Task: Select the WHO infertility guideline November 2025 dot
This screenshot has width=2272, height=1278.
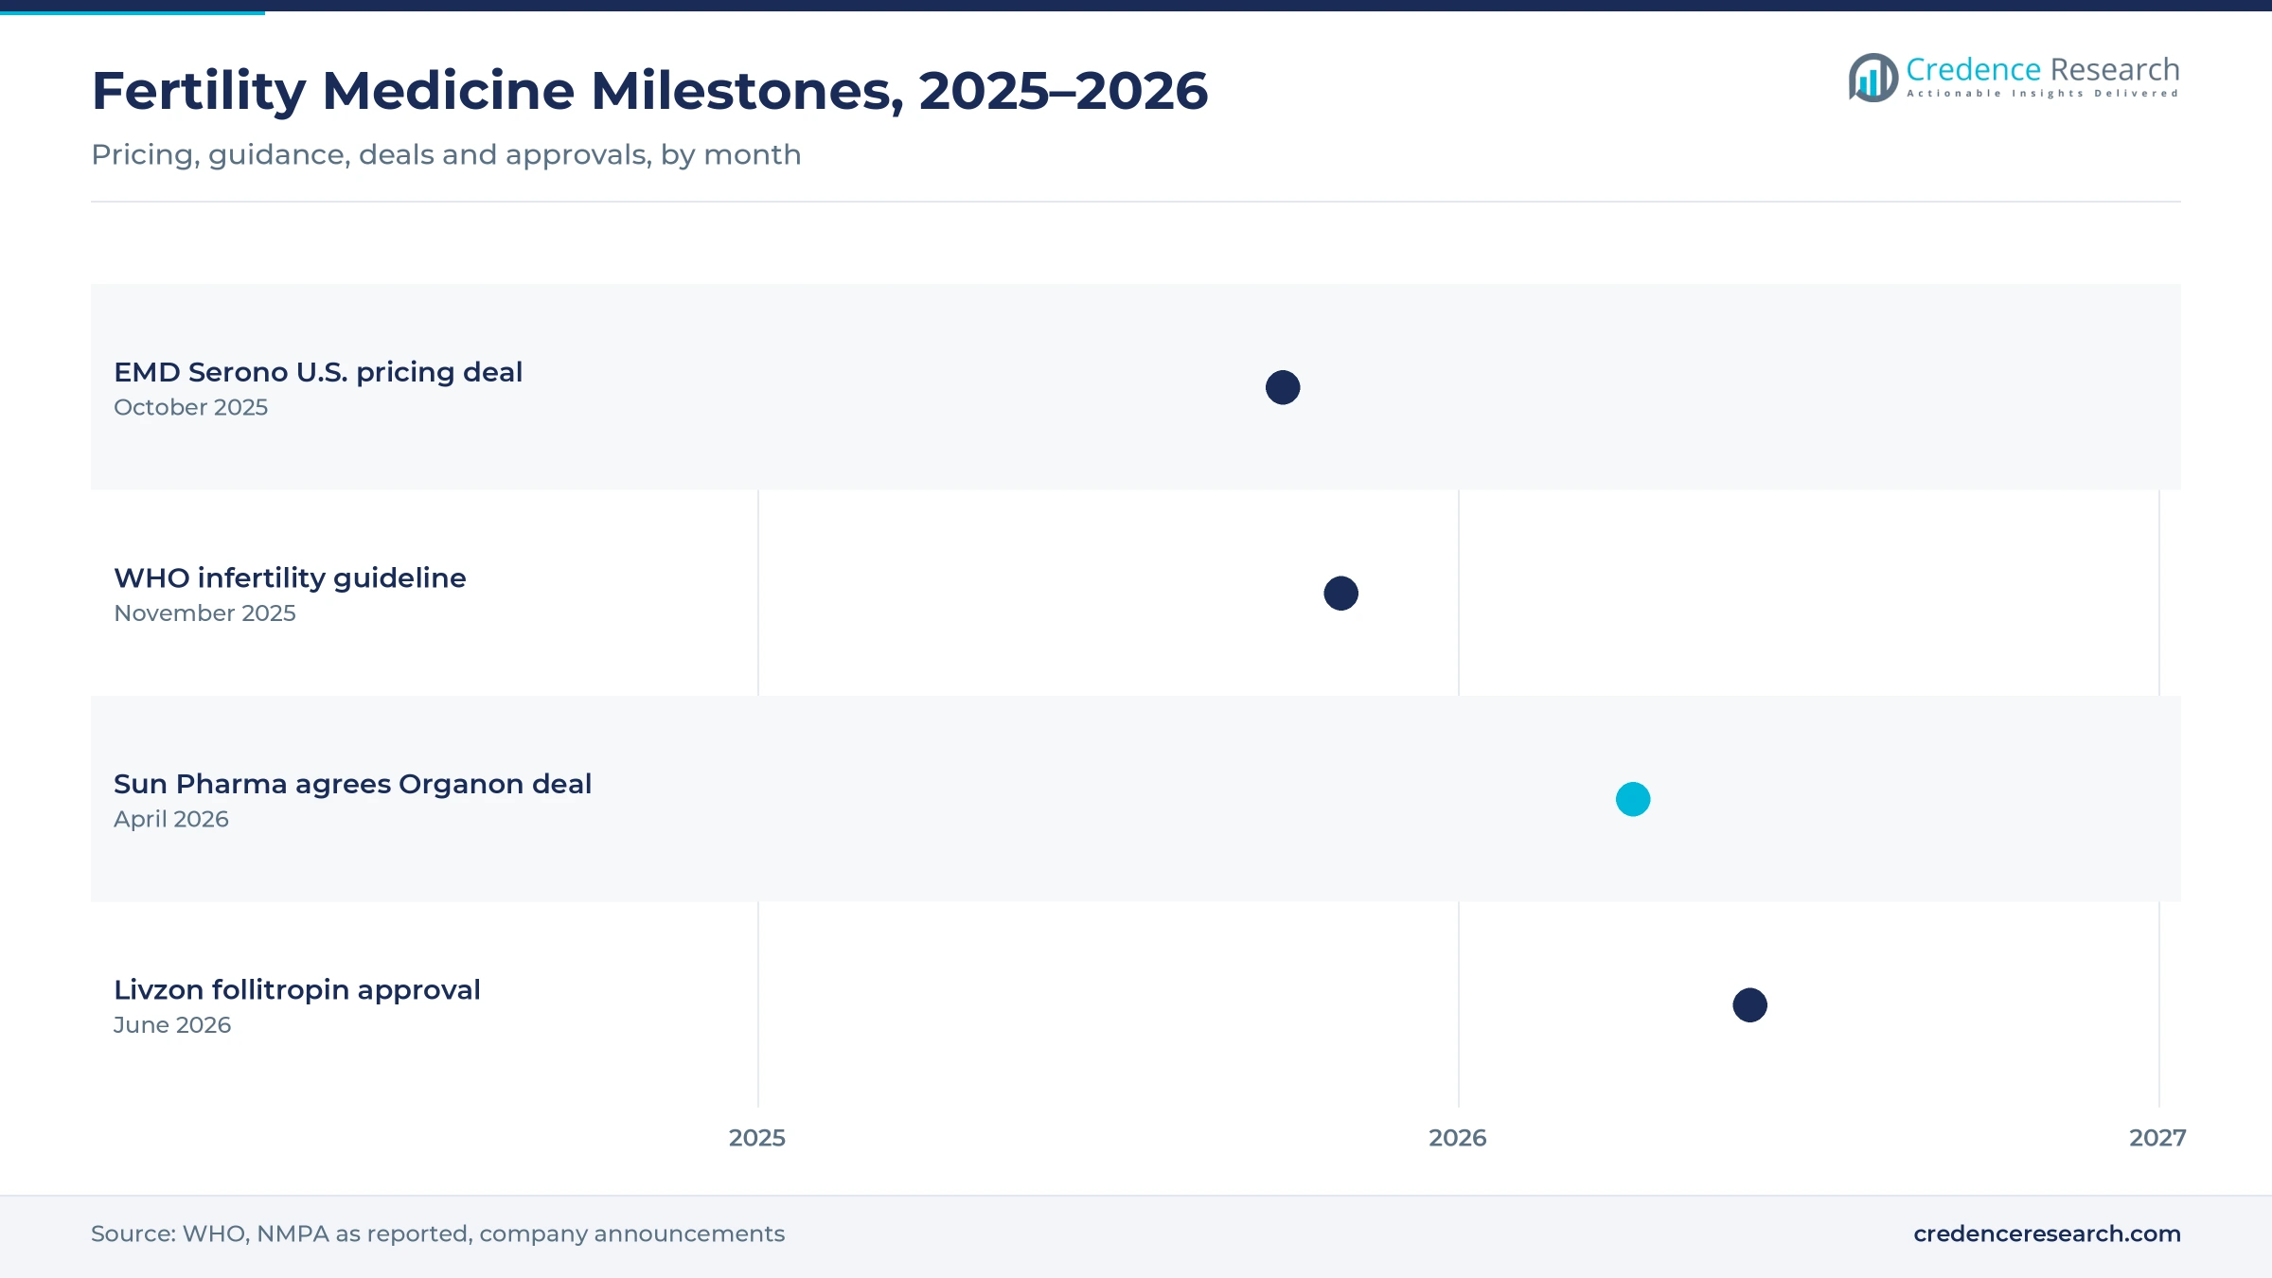Action: click(x=1340, y=594)
